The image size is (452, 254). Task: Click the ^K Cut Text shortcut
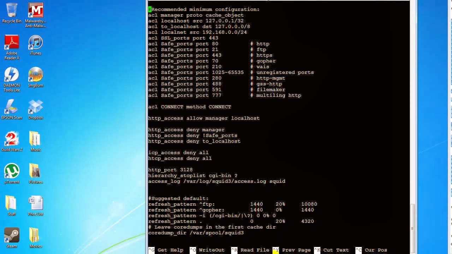click(331, 250)
